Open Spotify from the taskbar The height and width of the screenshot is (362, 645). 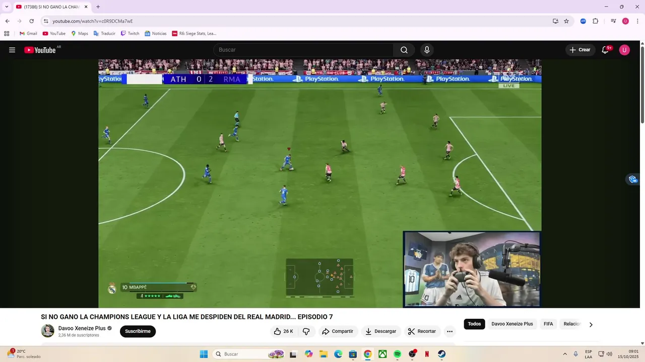coord(398,354)
